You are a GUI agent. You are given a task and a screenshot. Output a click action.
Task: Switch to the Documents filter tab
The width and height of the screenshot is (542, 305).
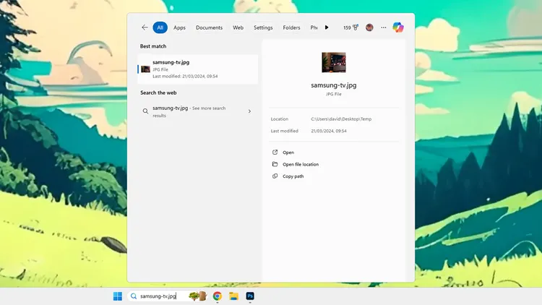209,27
